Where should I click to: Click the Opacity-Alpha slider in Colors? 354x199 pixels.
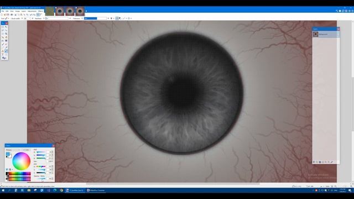coord(41,179)
